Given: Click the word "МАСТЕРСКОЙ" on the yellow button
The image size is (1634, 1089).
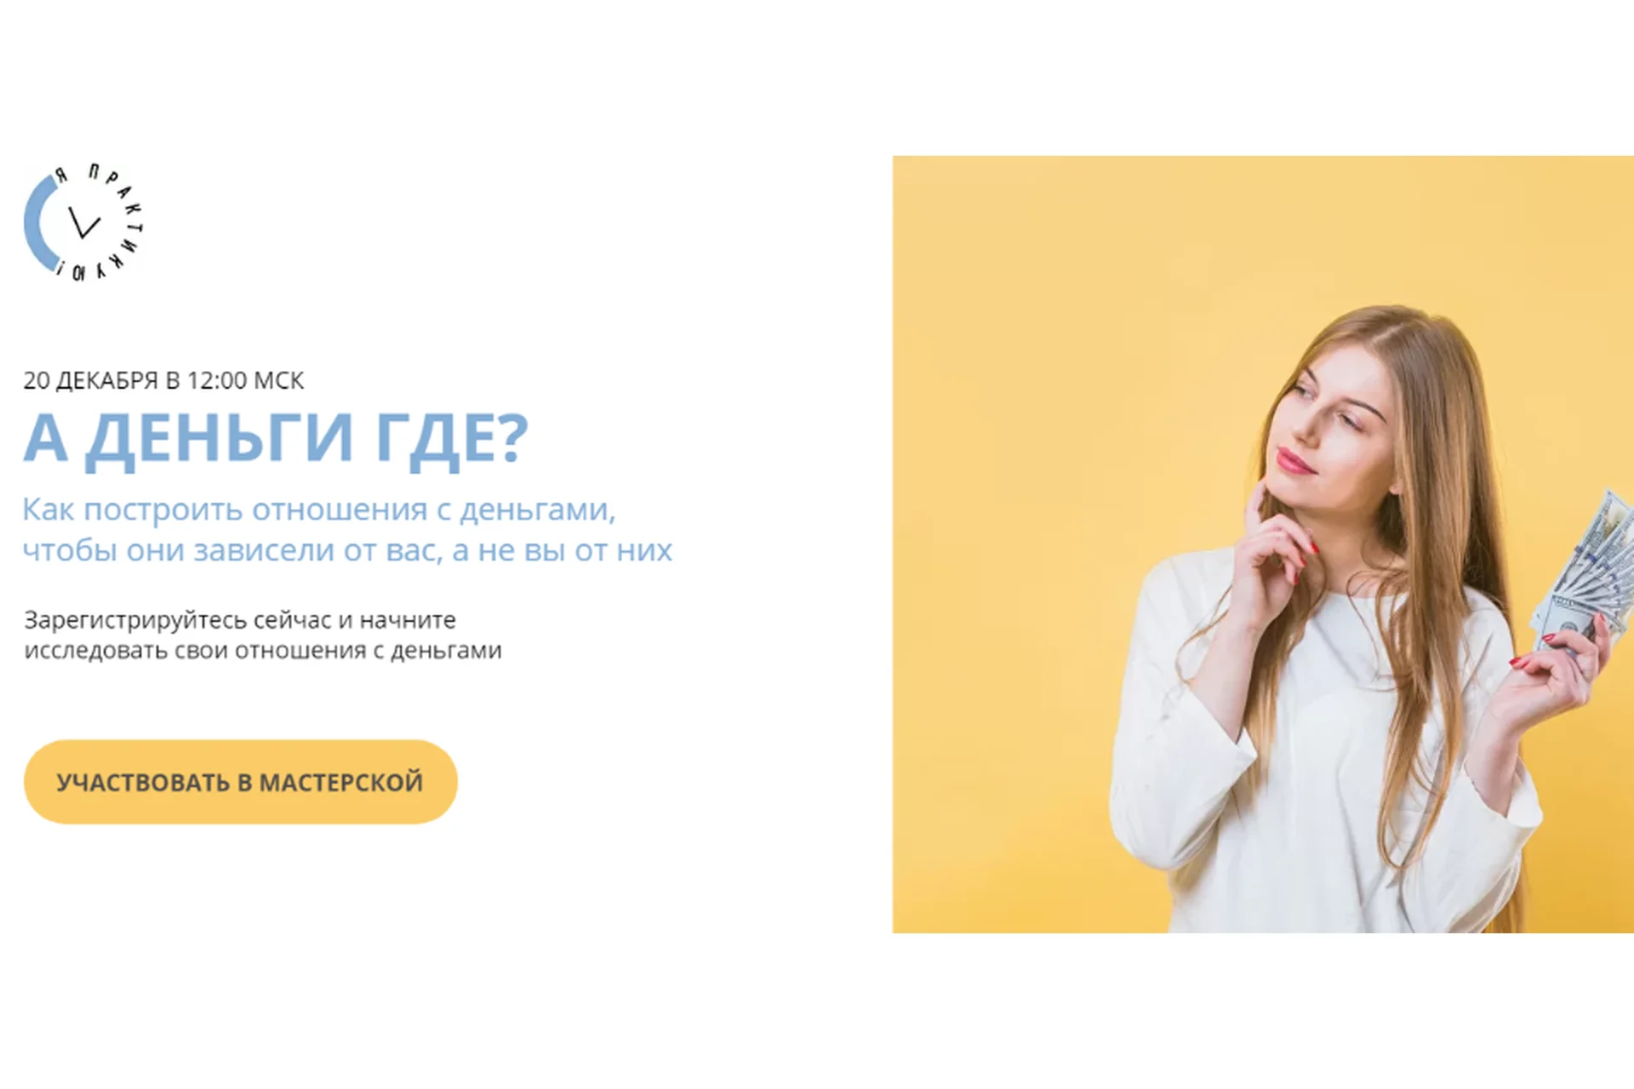Looking at the screenshot, I should click(341, 782).
